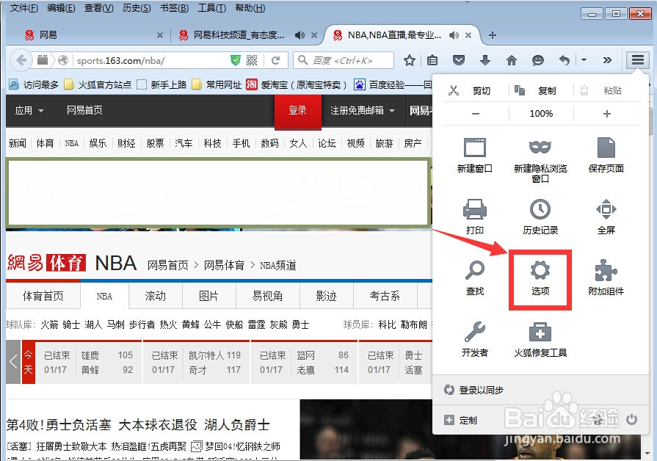
Task: Click the Cut option in menu panel
Action: click(x=469, y=90)
